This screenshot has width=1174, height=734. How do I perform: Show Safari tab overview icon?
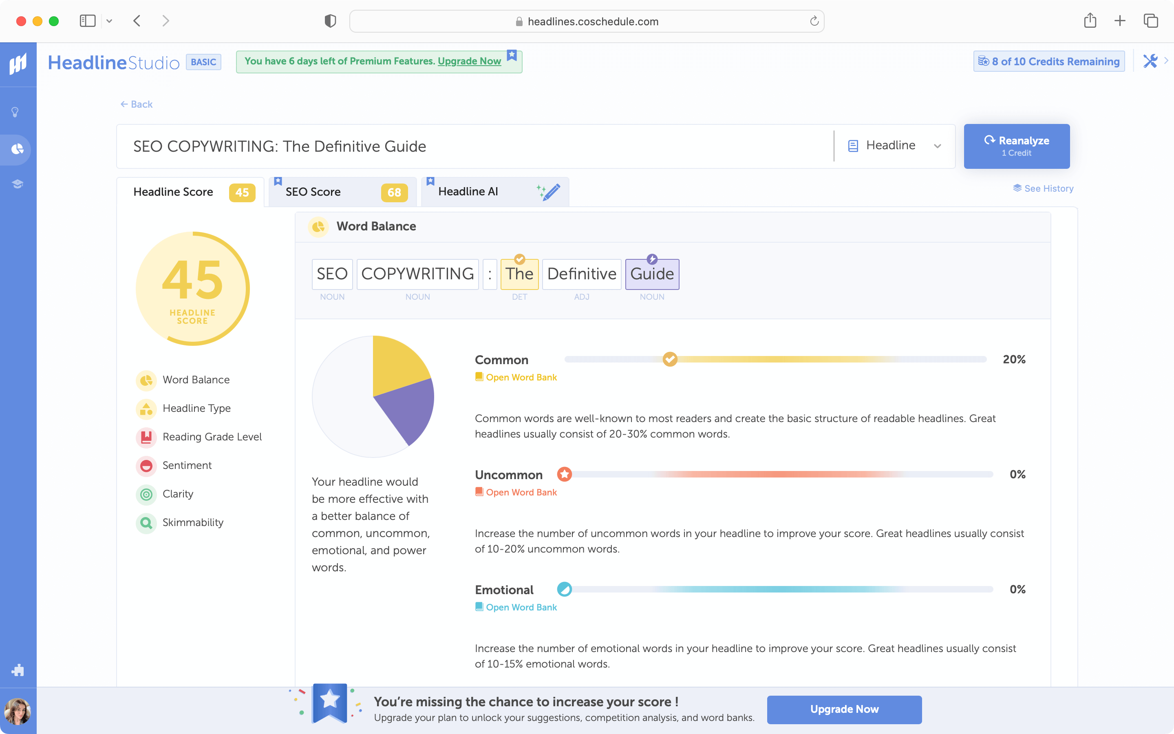point(1151,21)
